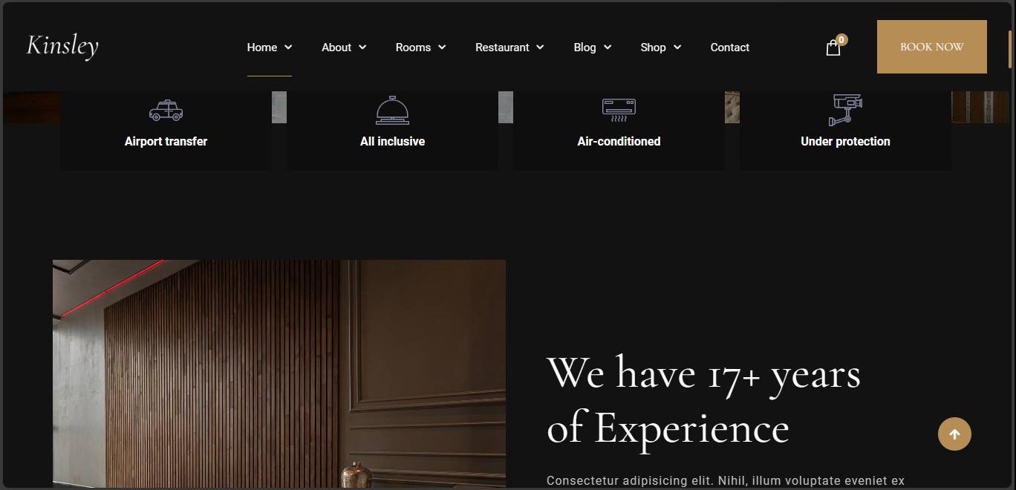Go to the Contact page
This screenshot has height=490, width=1016.
click(x=729, y=47)
